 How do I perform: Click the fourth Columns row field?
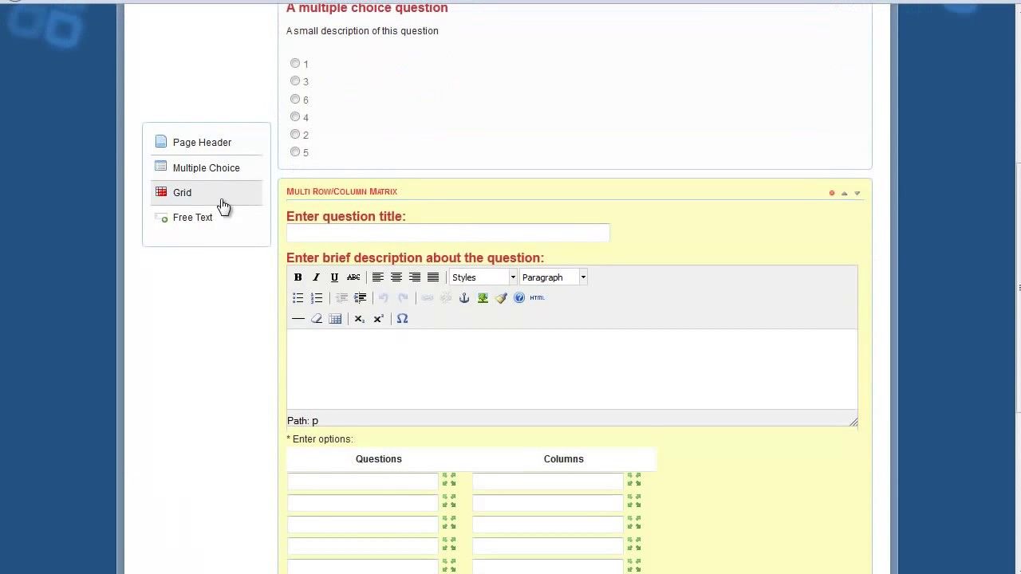tap(548, 546)
